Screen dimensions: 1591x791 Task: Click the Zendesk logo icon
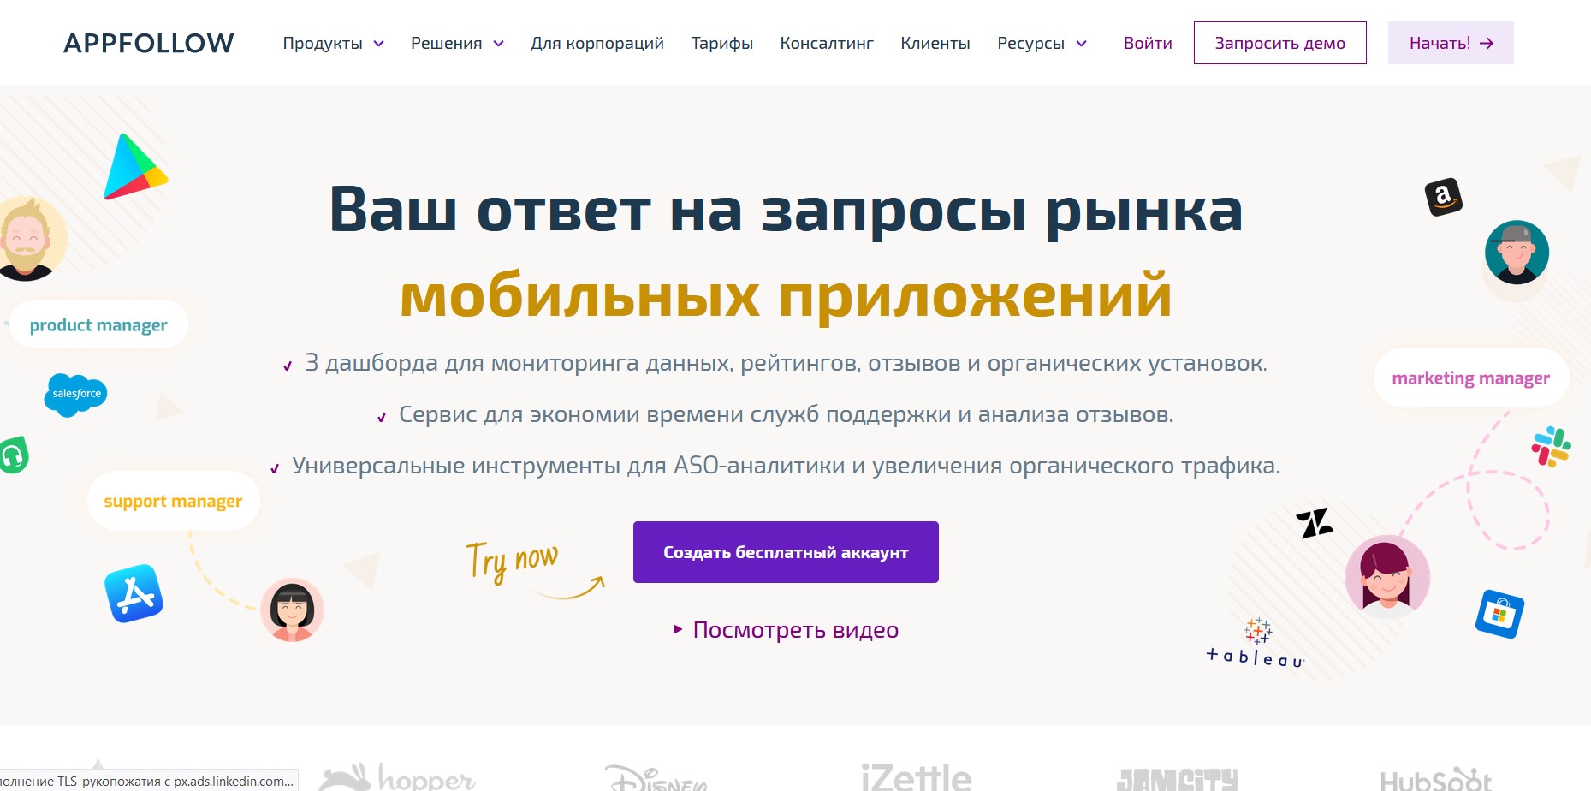(1315, 522)
